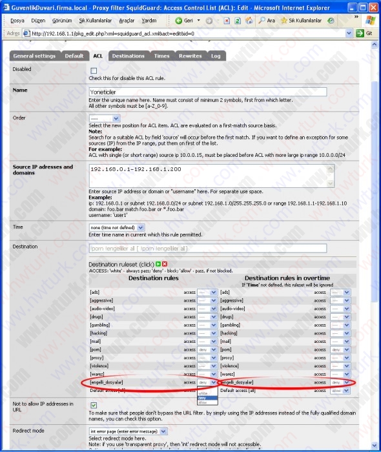The image size is (381, 452).
Task: Switch to General settings tab
Action: coord(35,56)
